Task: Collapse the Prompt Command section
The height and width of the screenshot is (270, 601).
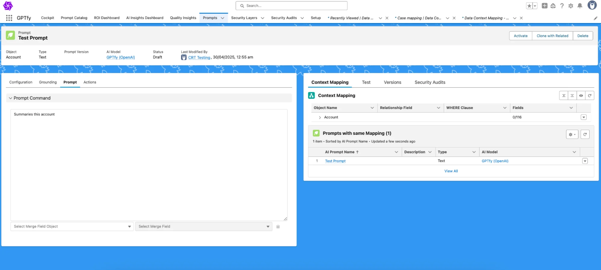Action: [x=11, y=98]
